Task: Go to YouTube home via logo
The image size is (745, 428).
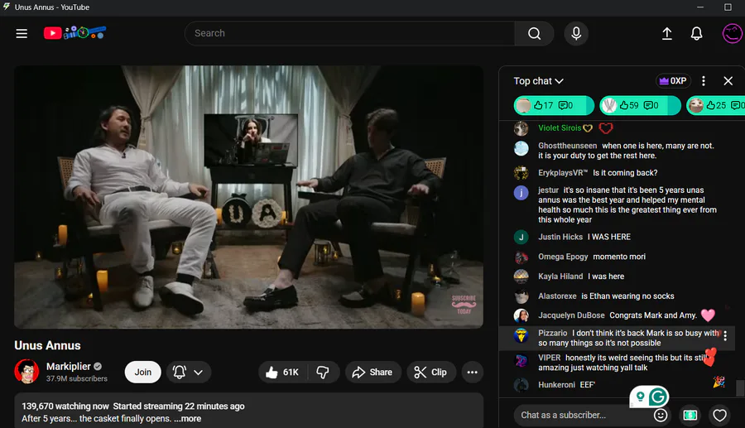Action: click(74, 33)
